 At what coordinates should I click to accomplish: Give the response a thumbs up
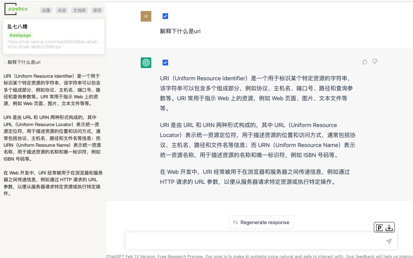(365, 62)
